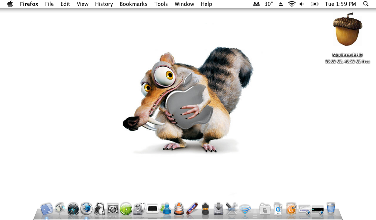This screenshot has height=220, width=376.
Task: Open the OSx86 tools icon in dock
Action: pos(232,209)
